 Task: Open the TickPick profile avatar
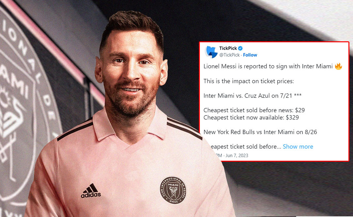211,52
